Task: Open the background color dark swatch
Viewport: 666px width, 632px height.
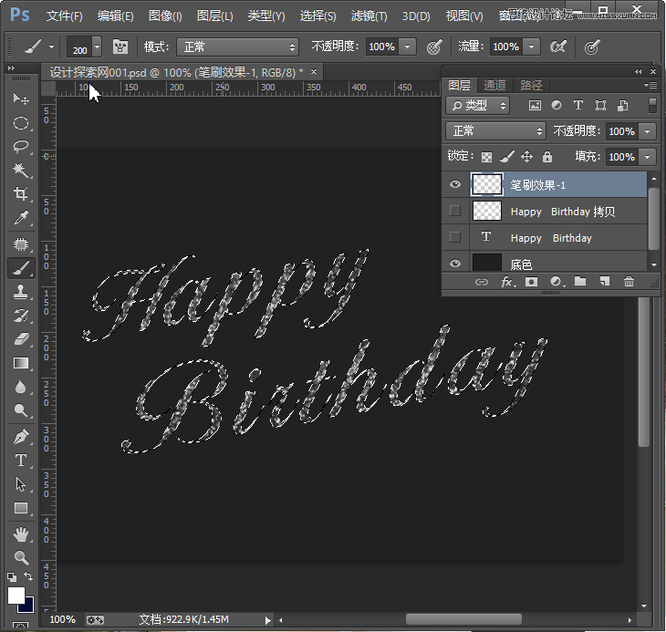Action: click(x=29, y=607)
